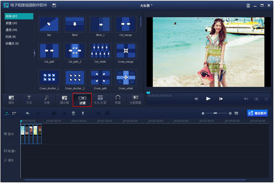Show the 时尚 (8) transitions category
The height and width of the screenshot is (183, 274).
(x=11, y=37)
